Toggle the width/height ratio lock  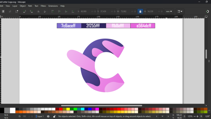coord(140,11)
